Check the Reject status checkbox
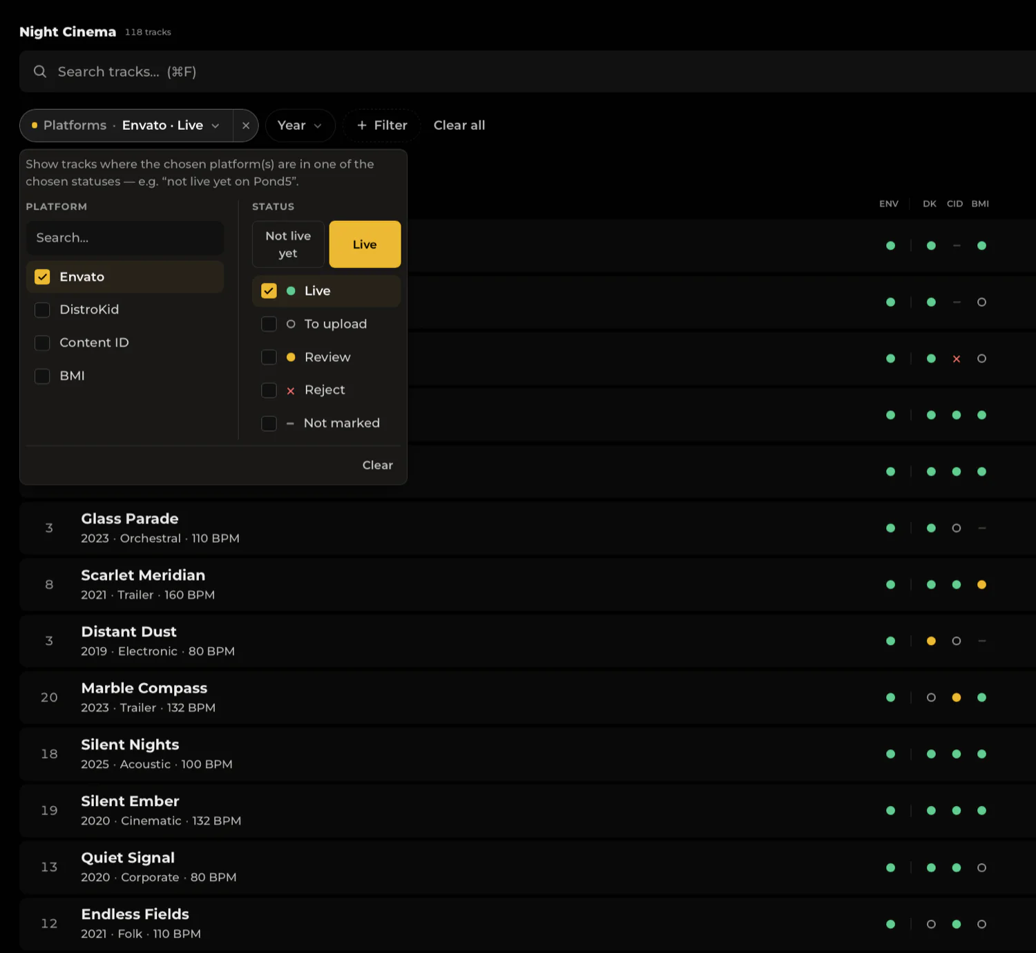This screenshot has width=1036, height=953. pos(269,390)
